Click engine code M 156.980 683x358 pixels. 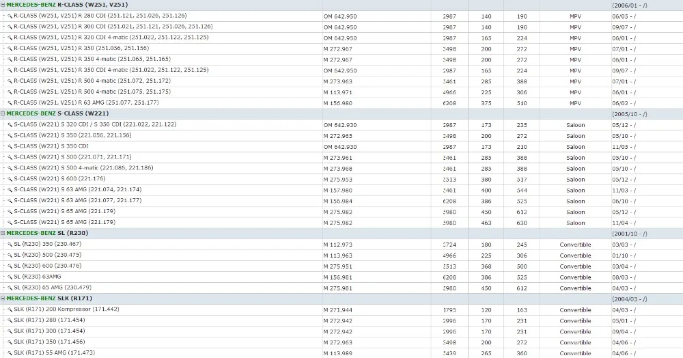pos(337,103)
